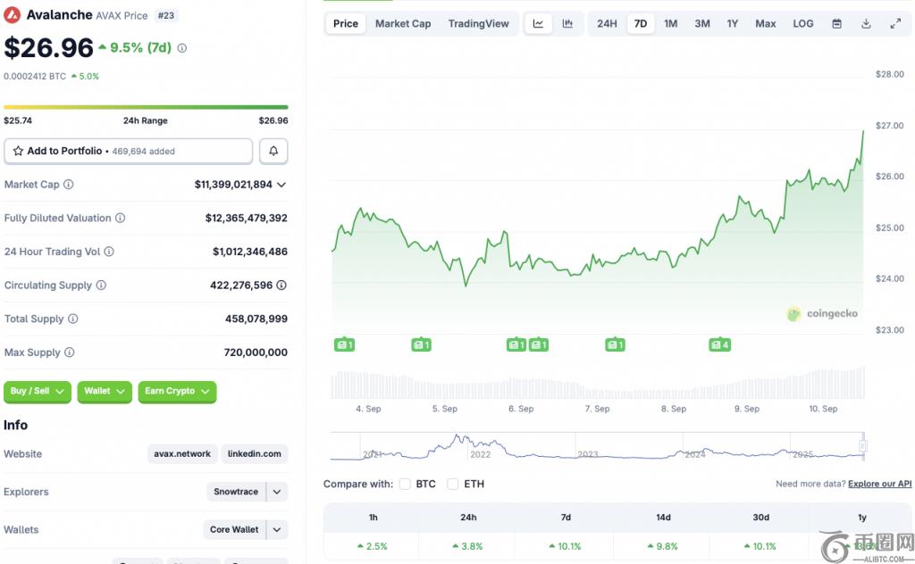Click Market Cap info icon

coord(69,185)
